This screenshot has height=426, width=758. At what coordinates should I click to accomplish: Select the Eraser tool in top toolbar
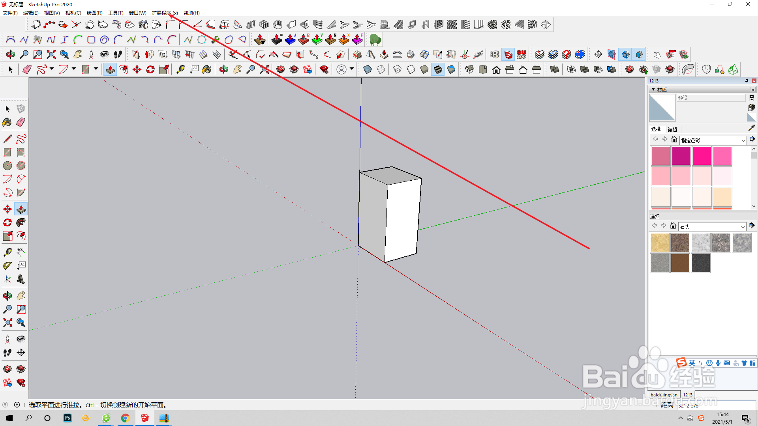(x=27, y=70)
